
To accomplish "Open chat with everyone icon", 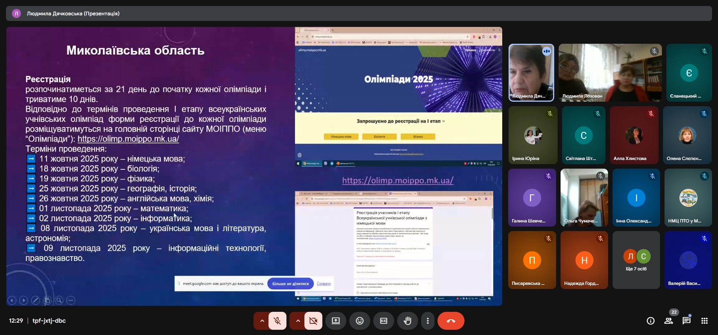I will click(x=687, y=321).
